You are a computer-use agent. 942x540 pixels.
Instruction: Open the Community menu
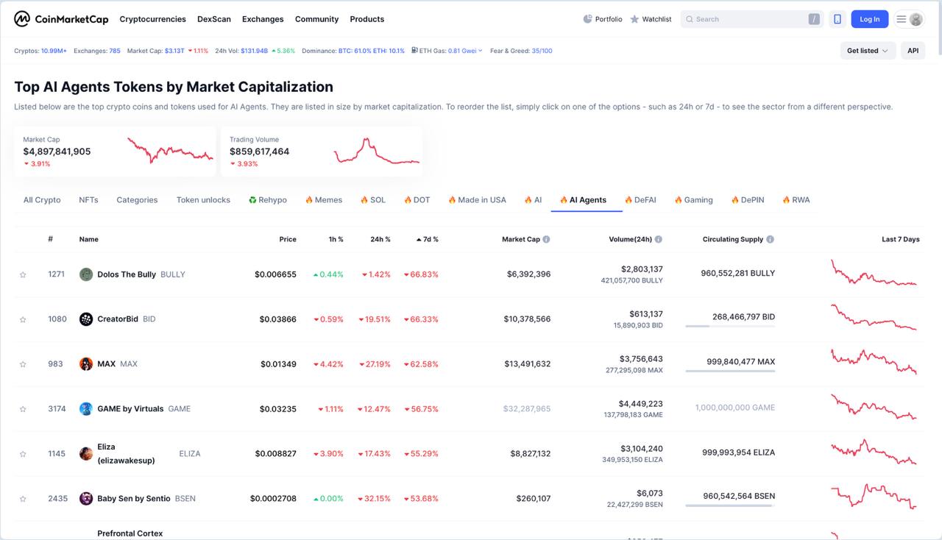point(316,19)
